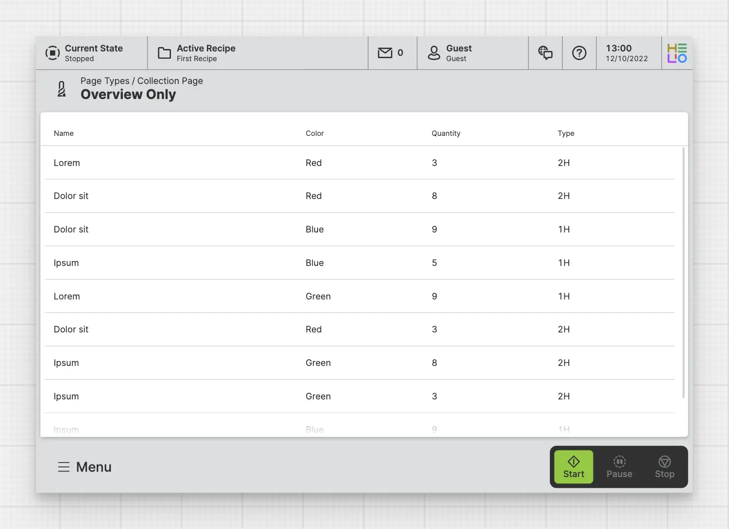Select the first Lorem Red row
The width and height of the screenshot is (729, 529).
coord(359,163)
